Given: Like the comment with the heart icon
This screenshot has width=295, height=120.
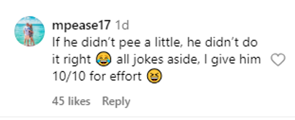Looking at the screenshot, I should click(278, 61).
